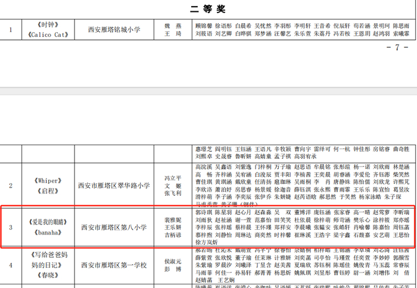Click student name 孟子祺
Screen dimensions: 417x288
283,156
